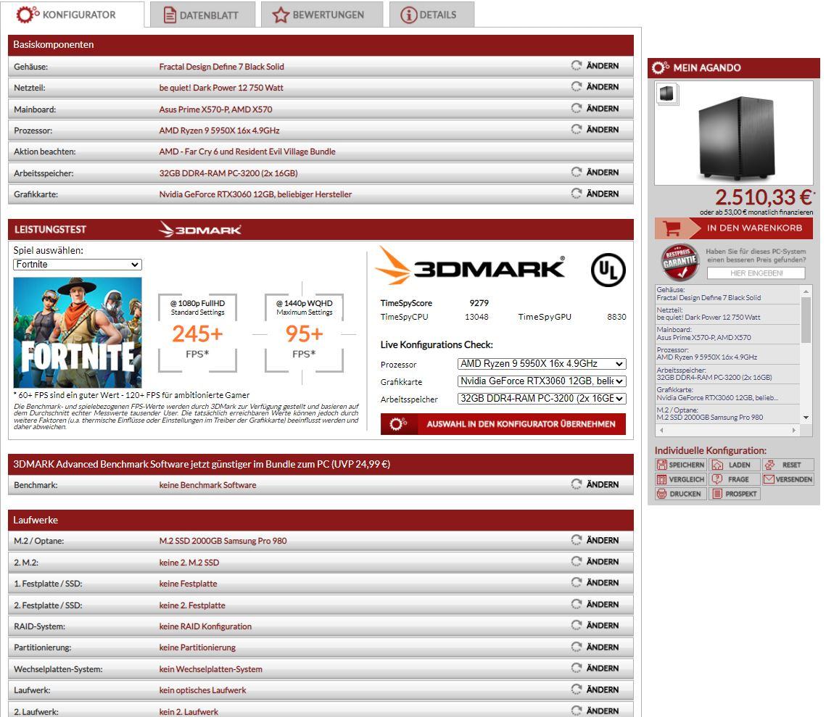Click the Versenden button
This screenshot has height=717, width=826.
point(788,479)
